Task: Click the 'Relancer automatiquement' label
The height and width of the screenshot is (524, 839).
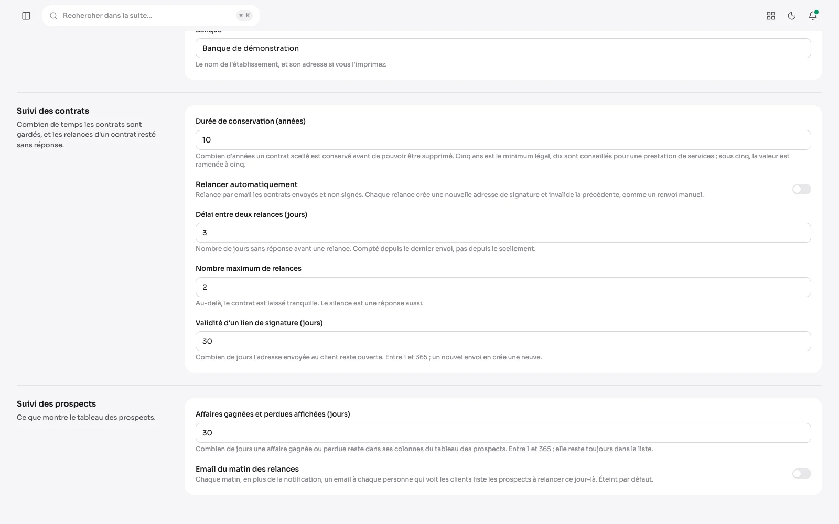Action: [246, 184]
